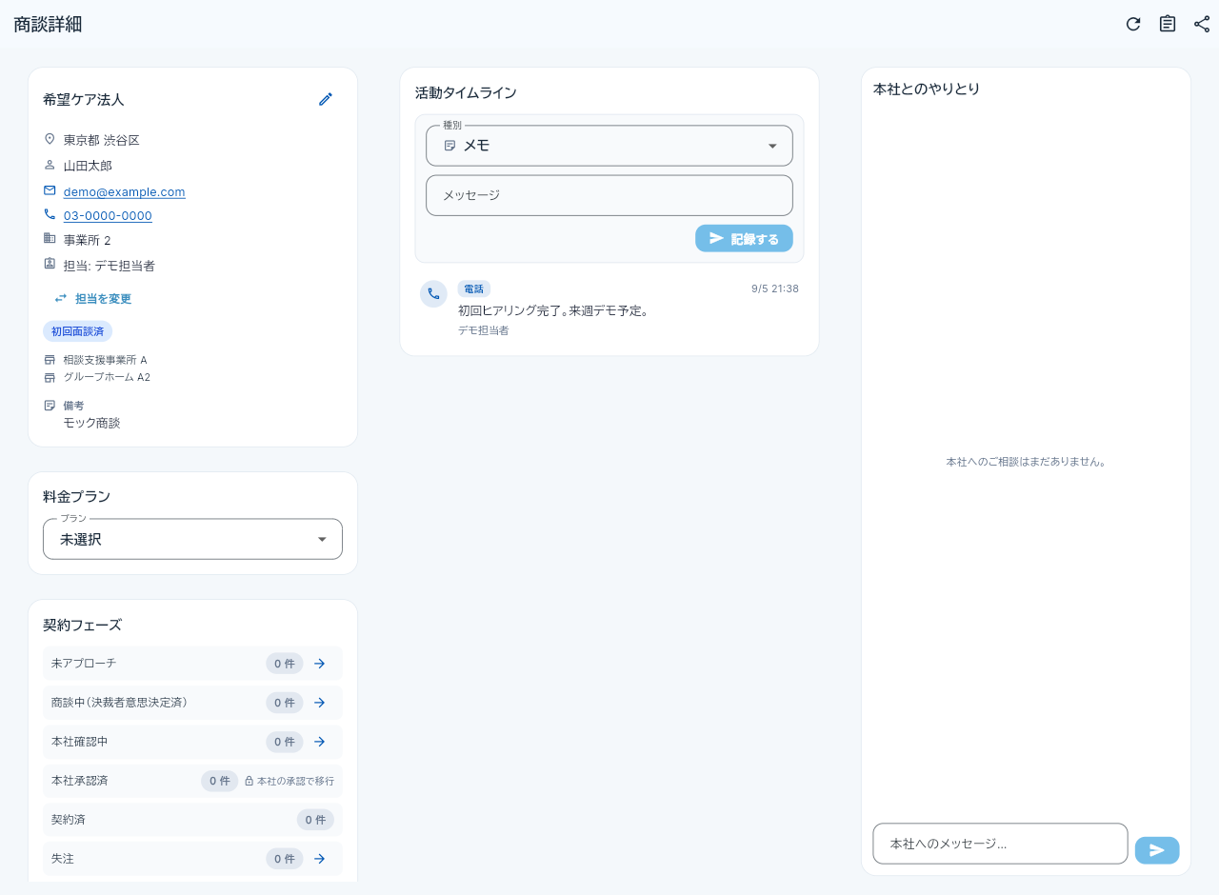Move to 未アプローチ phase with its arrow

(320, 664)
